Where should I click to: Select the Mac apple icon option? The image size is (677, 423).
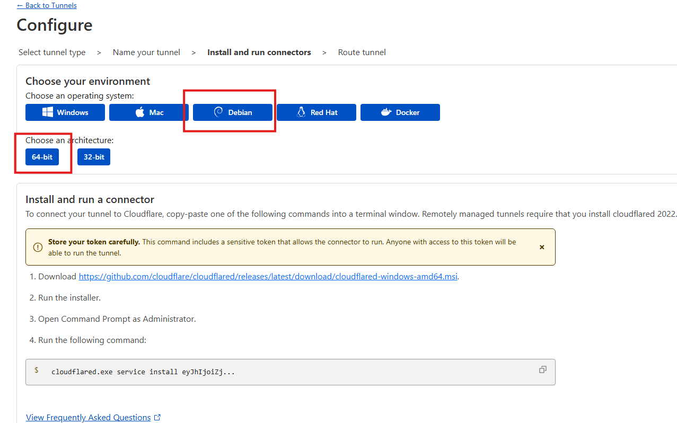140,112
